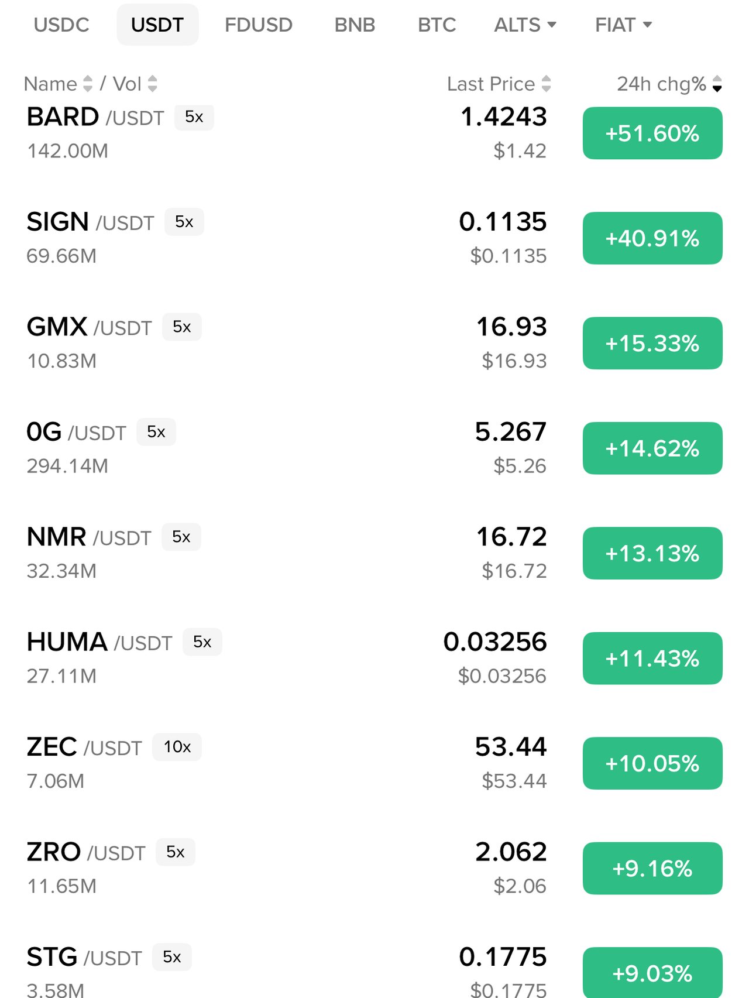
Task: Click the 10x margin badge on ZEC
Action: [x=177, y=747]
